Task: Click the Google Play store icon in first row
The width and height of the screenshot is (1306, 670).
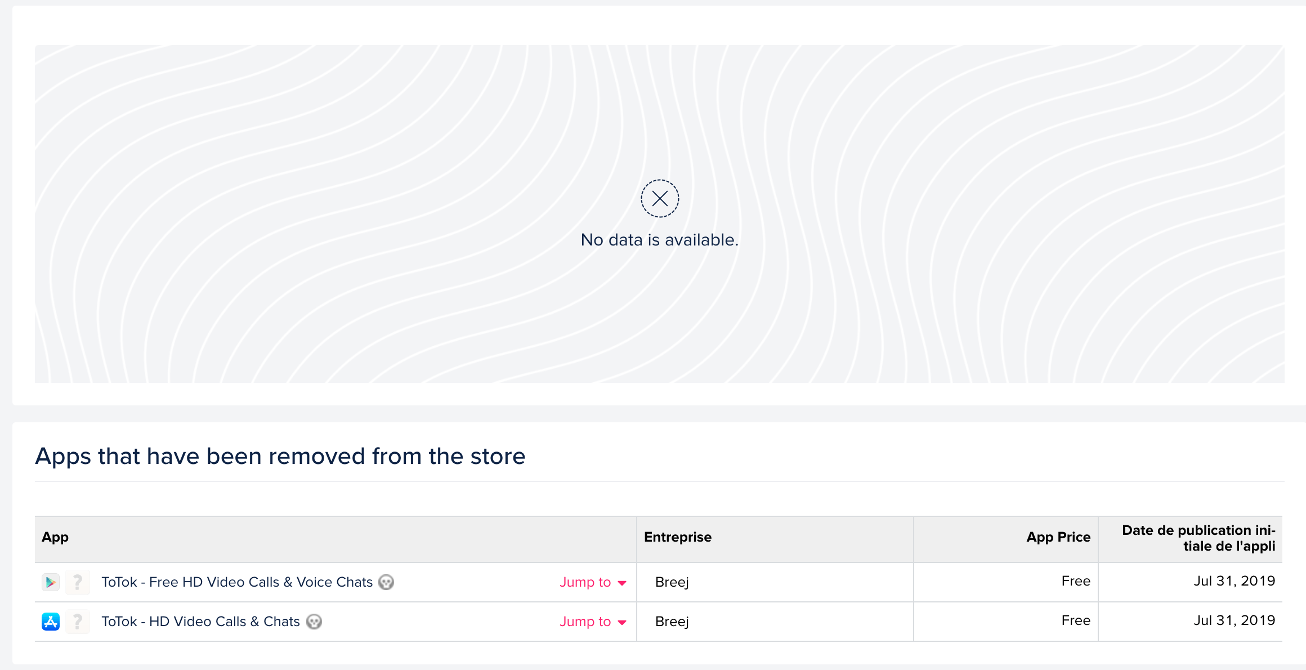Action: tap(51, 582)
